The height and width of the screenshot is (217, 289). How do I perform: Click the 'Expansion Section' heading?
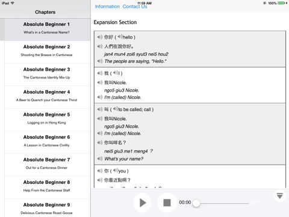(x=115, y=22)
